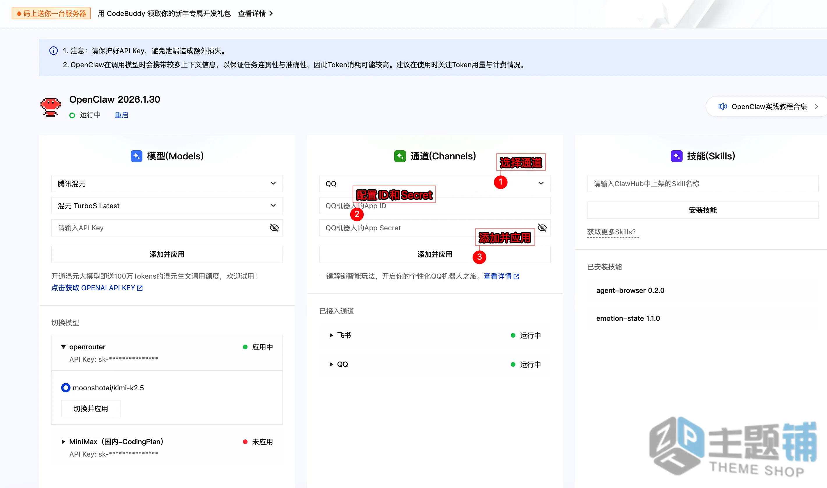Viewport: 827px width, 488px height.
Task: Open the 混元 TurboS Latest model dropdown
Action: pos(167,206)
